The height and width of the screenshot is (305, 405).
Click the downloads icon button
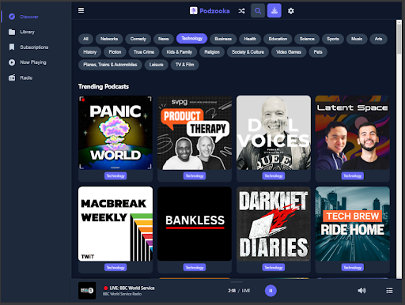[274, 11]
